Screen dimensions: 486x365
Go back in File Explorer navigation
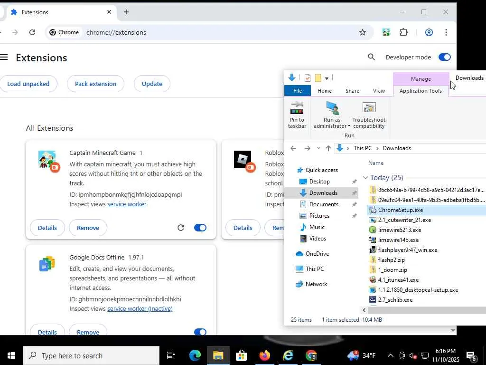tap(293, 148)
